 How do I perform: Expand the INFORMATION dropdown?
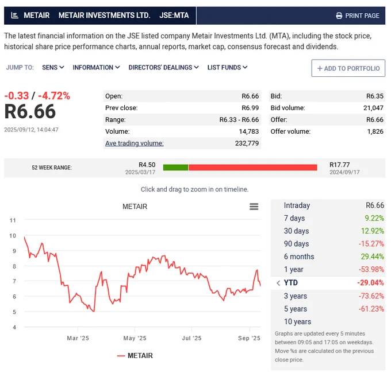tap(96, 68)
